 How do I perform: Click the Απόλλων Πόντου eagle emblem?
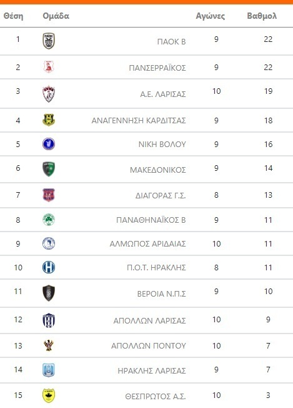point(49,345)
